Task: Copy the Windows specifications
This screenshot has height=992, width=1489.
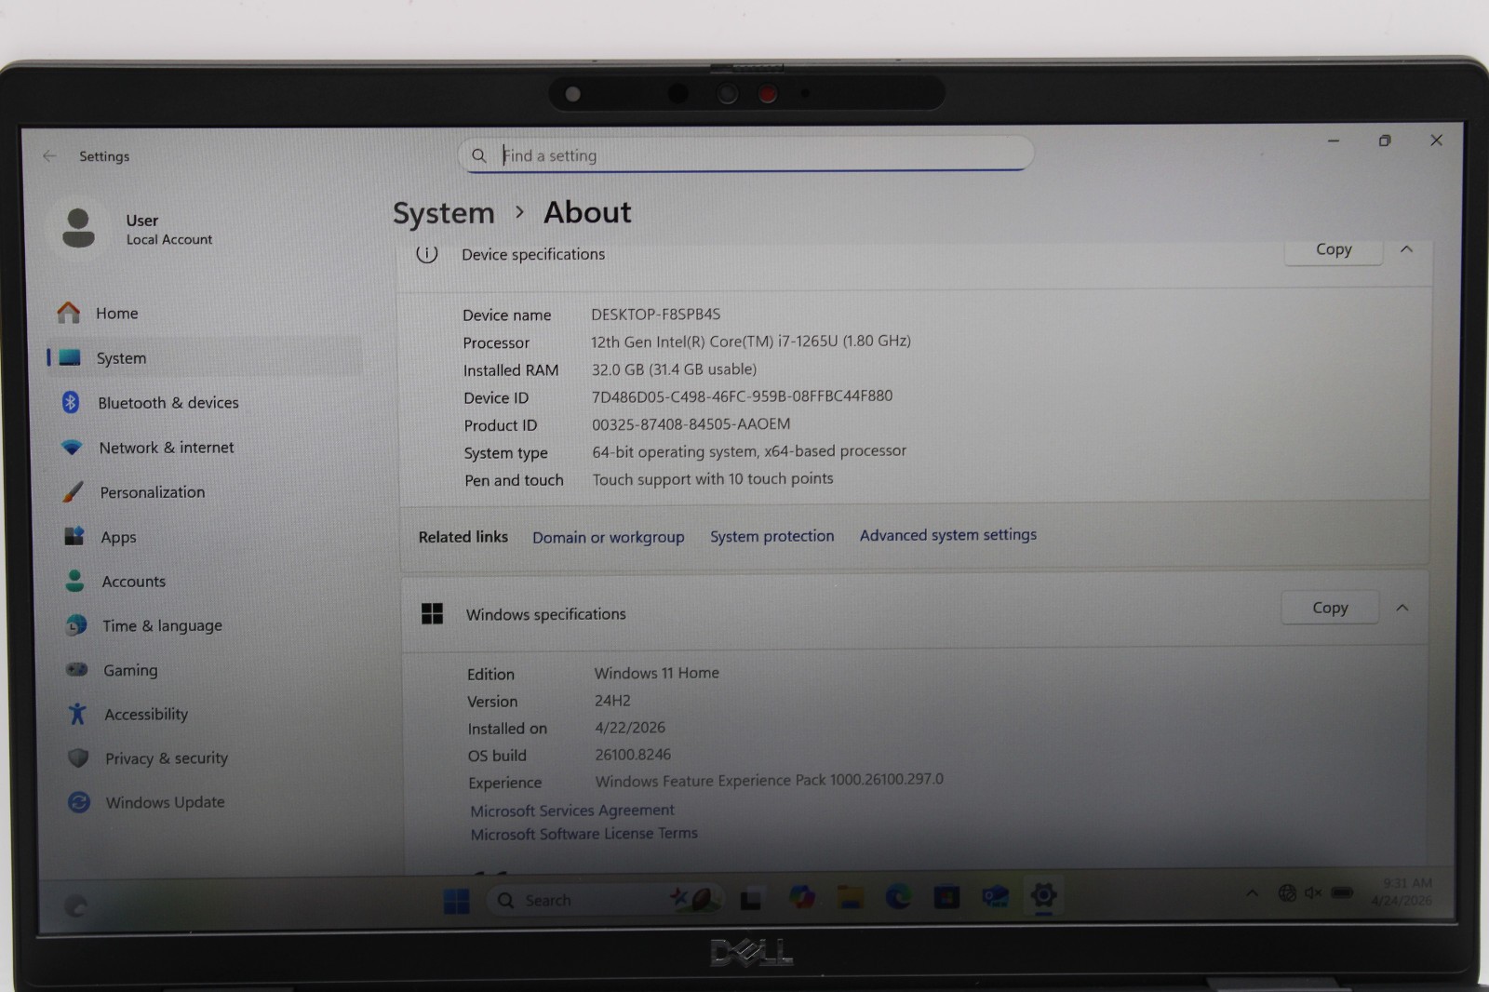Action: 1330,608
